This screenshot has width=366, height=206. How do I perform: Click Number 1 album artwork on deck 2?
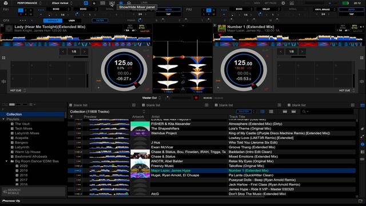point(221,29)
